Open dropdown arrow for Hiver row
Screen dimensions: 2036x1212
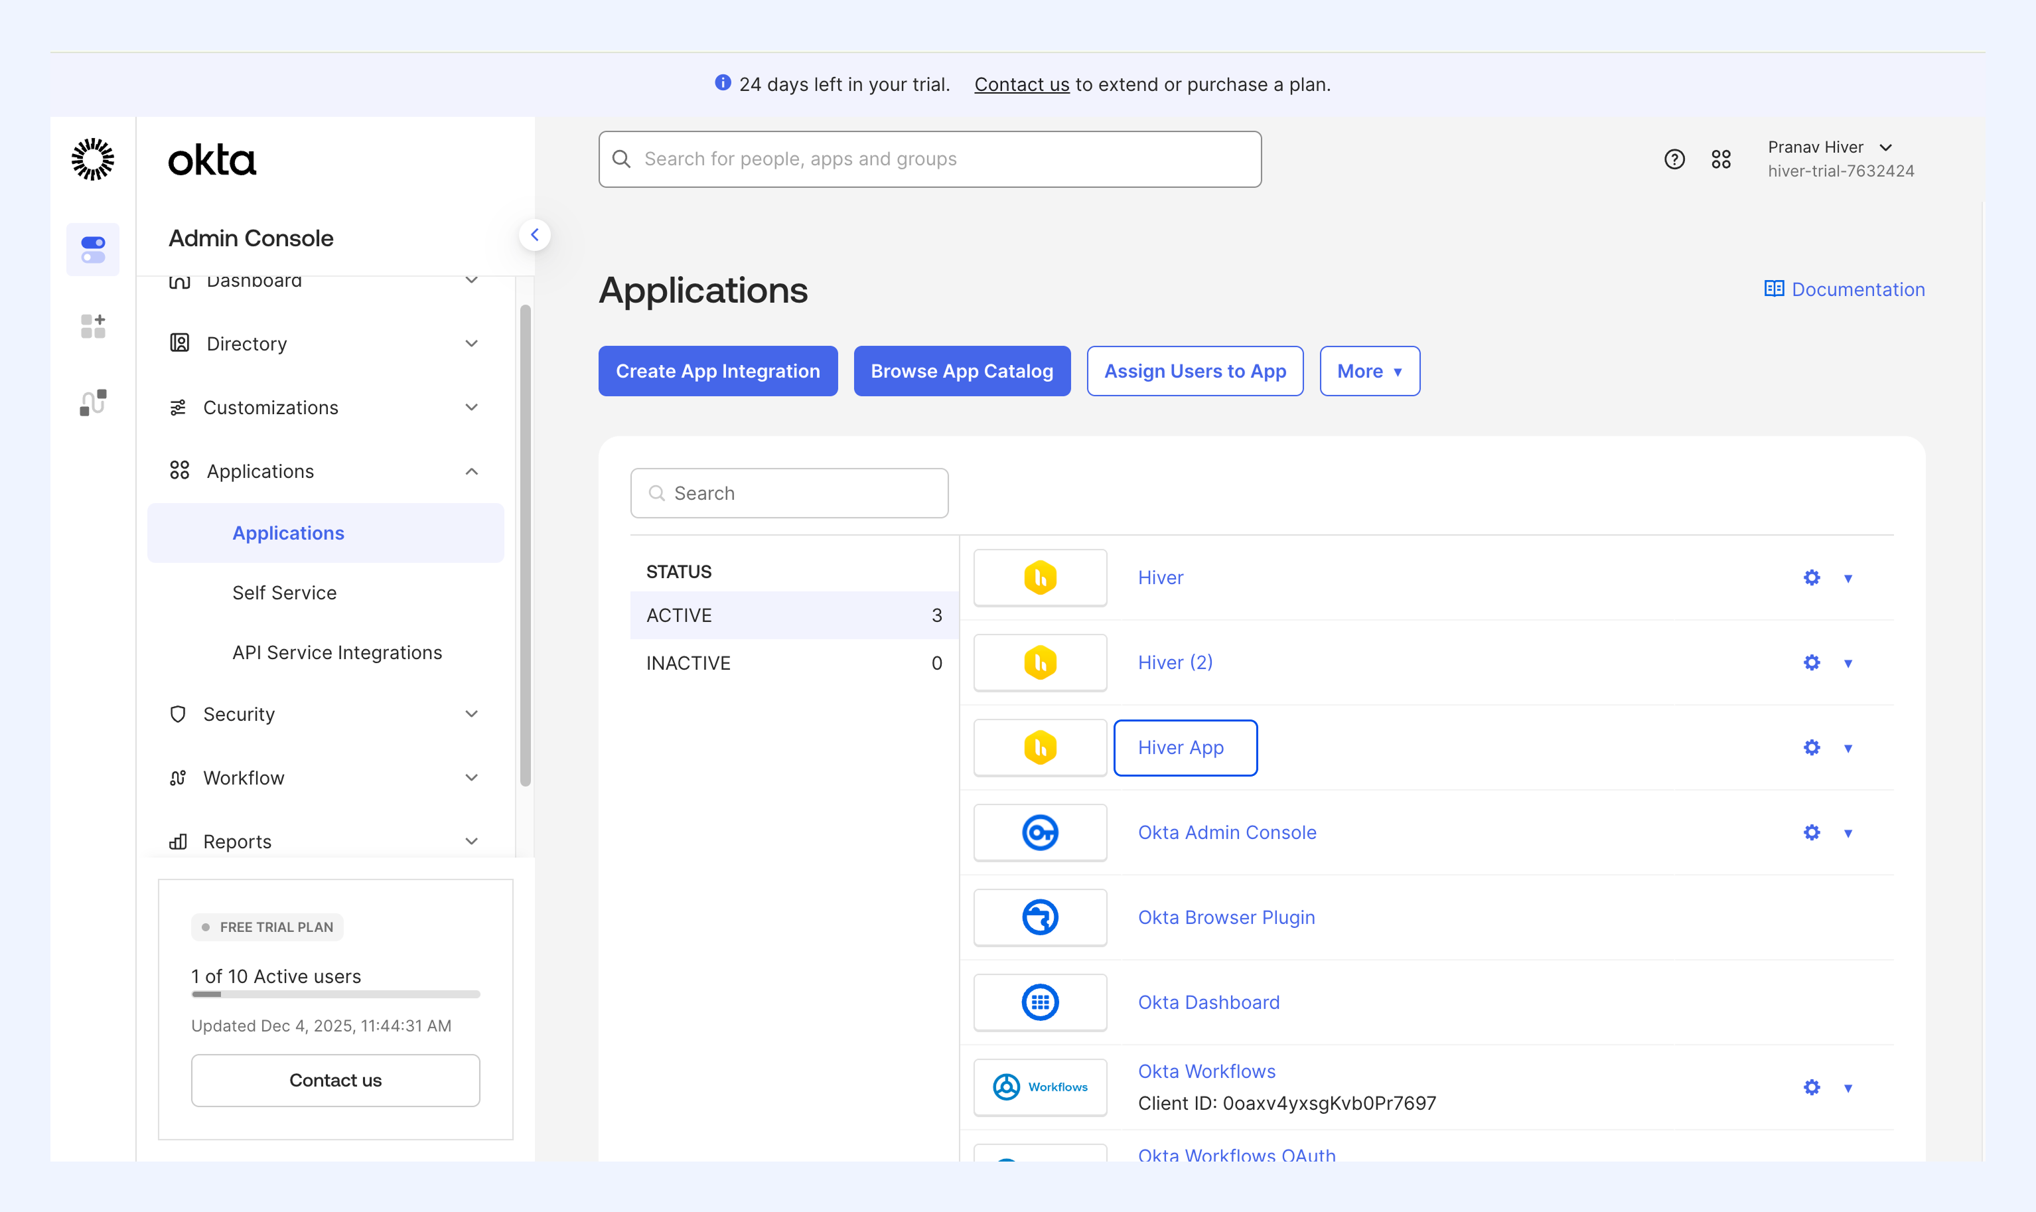tap(1848, 578)
